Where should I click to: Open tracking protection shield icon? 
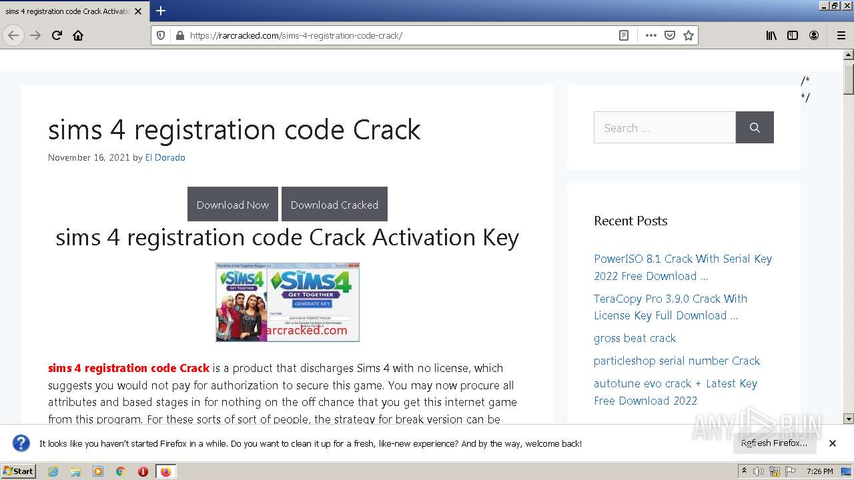(161, 35)
